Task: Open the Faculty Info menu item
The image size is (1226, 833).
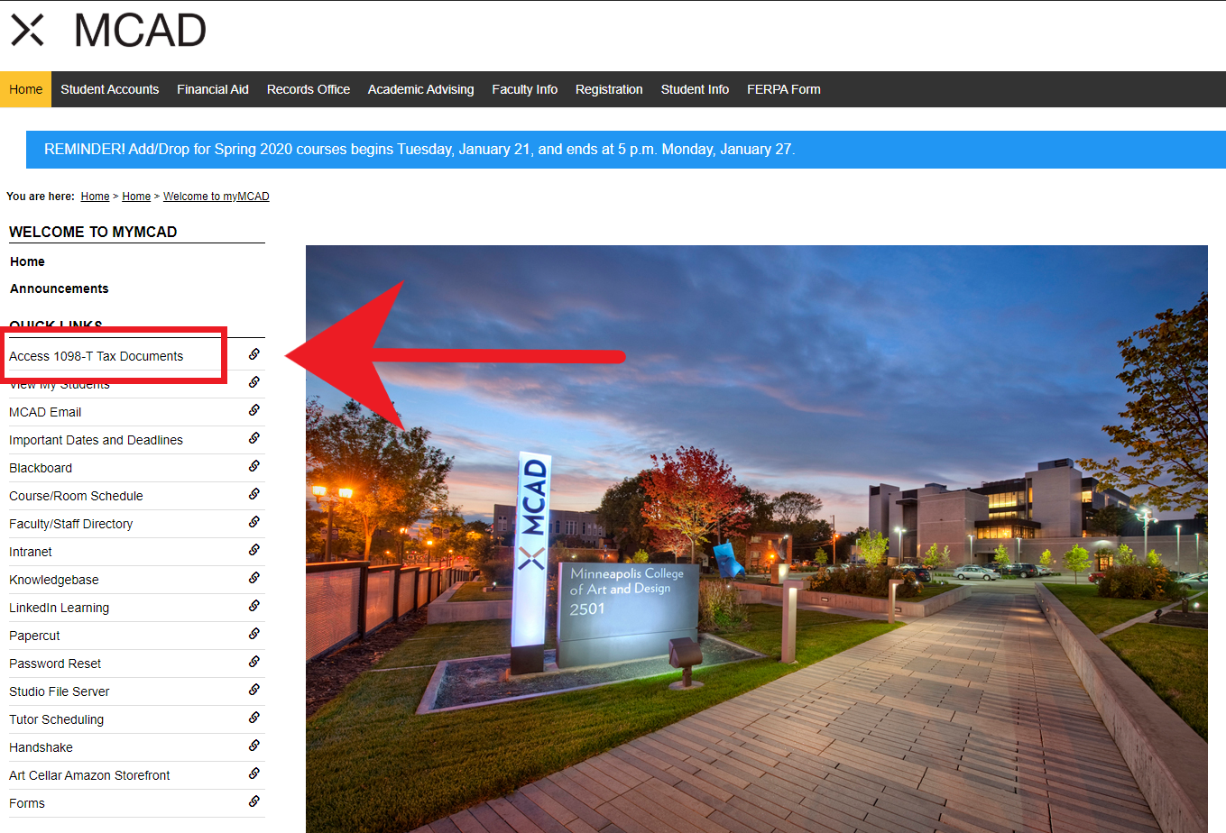Action: (x=525, y=89)
